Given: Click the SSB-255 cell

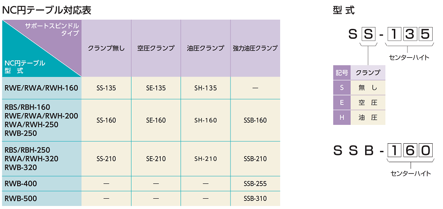Looking at the screenshot, I should coord(255,183).
